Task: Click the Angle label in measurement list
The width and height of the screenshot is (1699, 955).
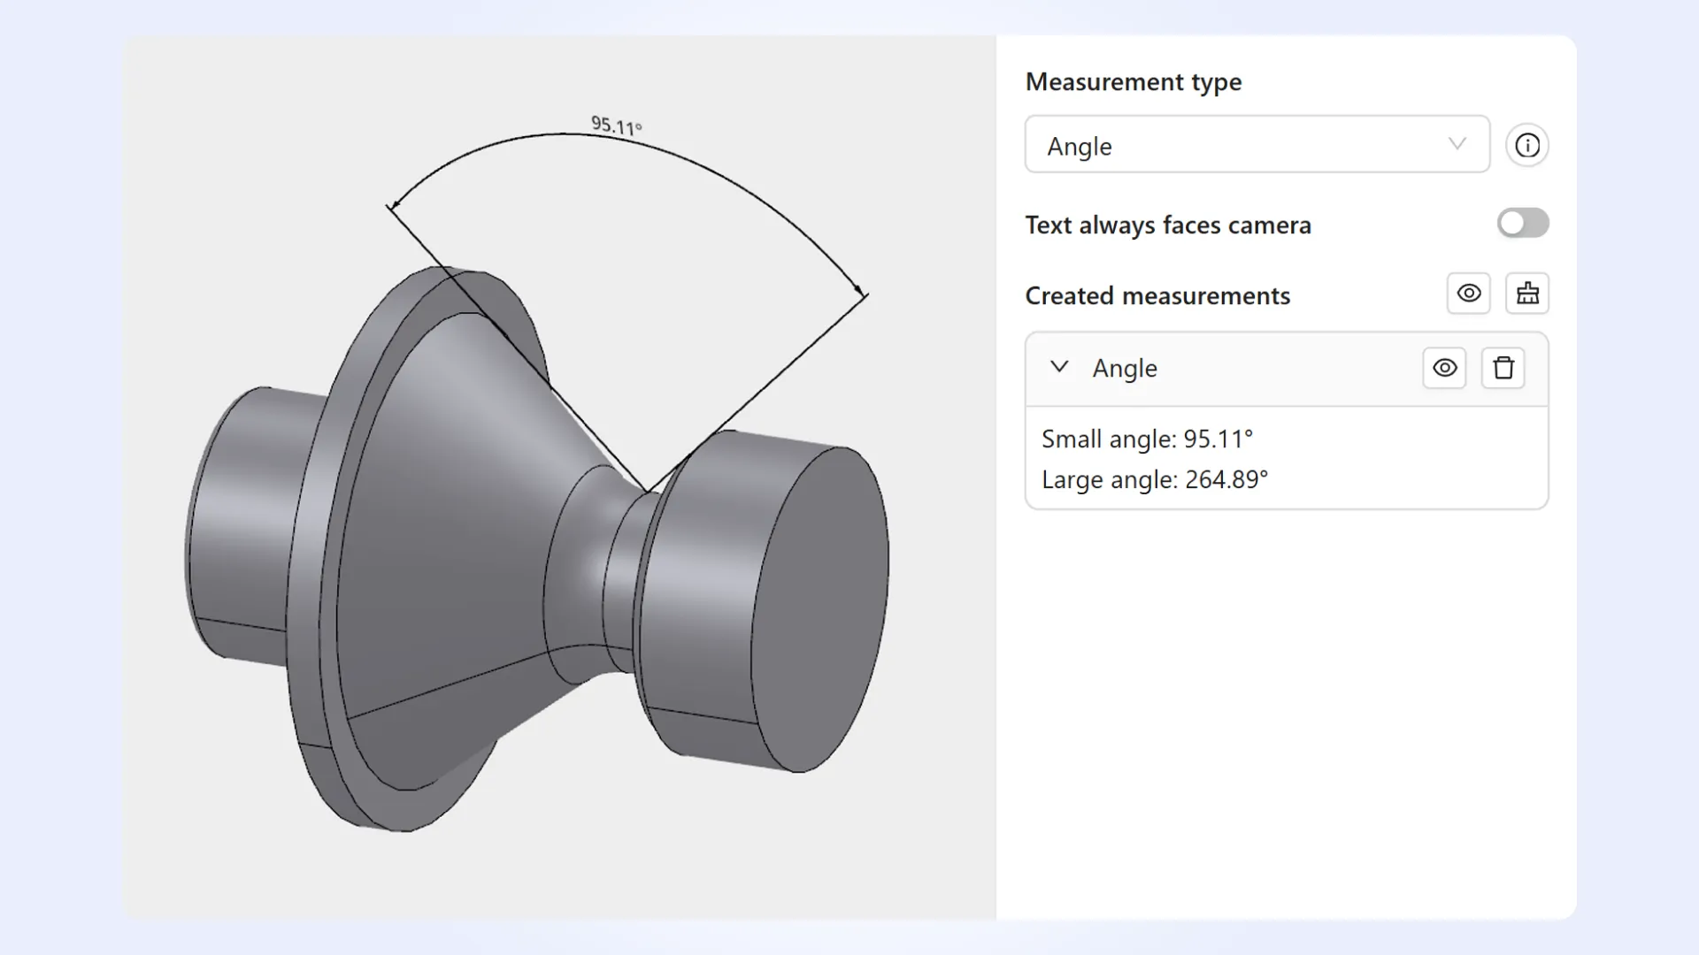Action: pyautogui.click(x=1125, y=368)
